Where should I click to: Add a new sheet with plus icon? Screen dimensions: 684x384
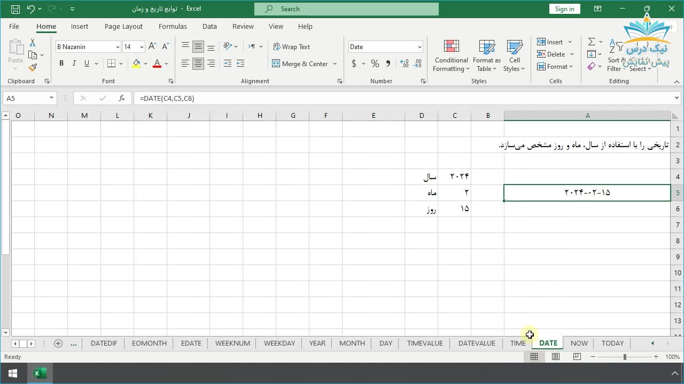[x=58, y=343]
